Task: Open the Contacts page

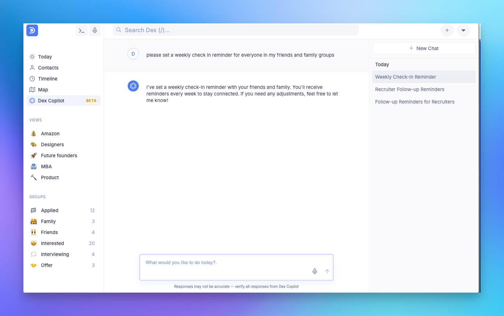Action: 63,68
